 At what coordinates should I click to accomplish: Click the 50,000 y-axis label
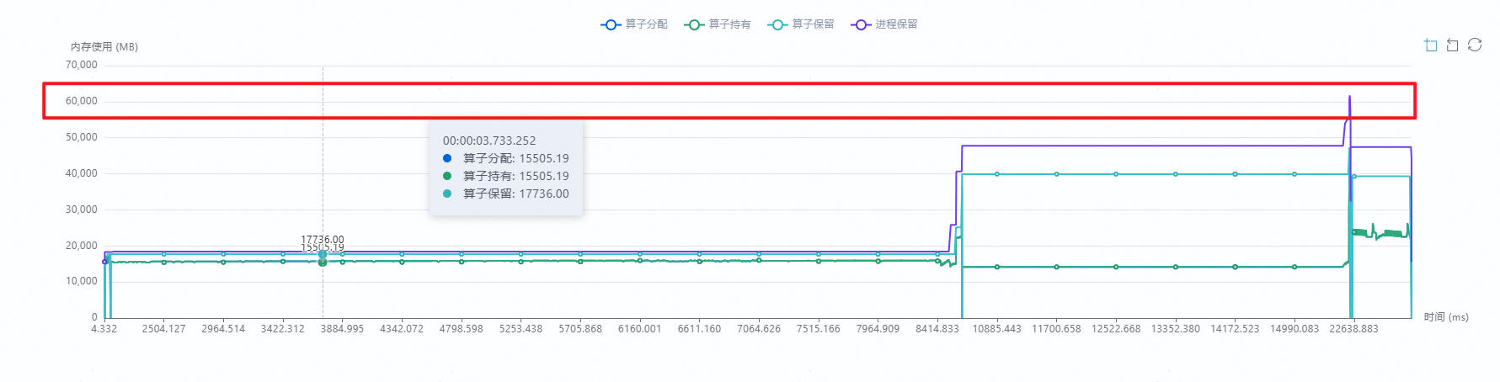click(x=82, y=137)
